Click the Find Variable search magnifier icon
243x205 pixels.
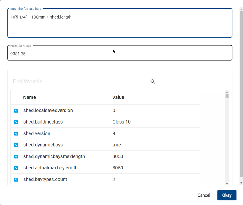coord(153,81)
